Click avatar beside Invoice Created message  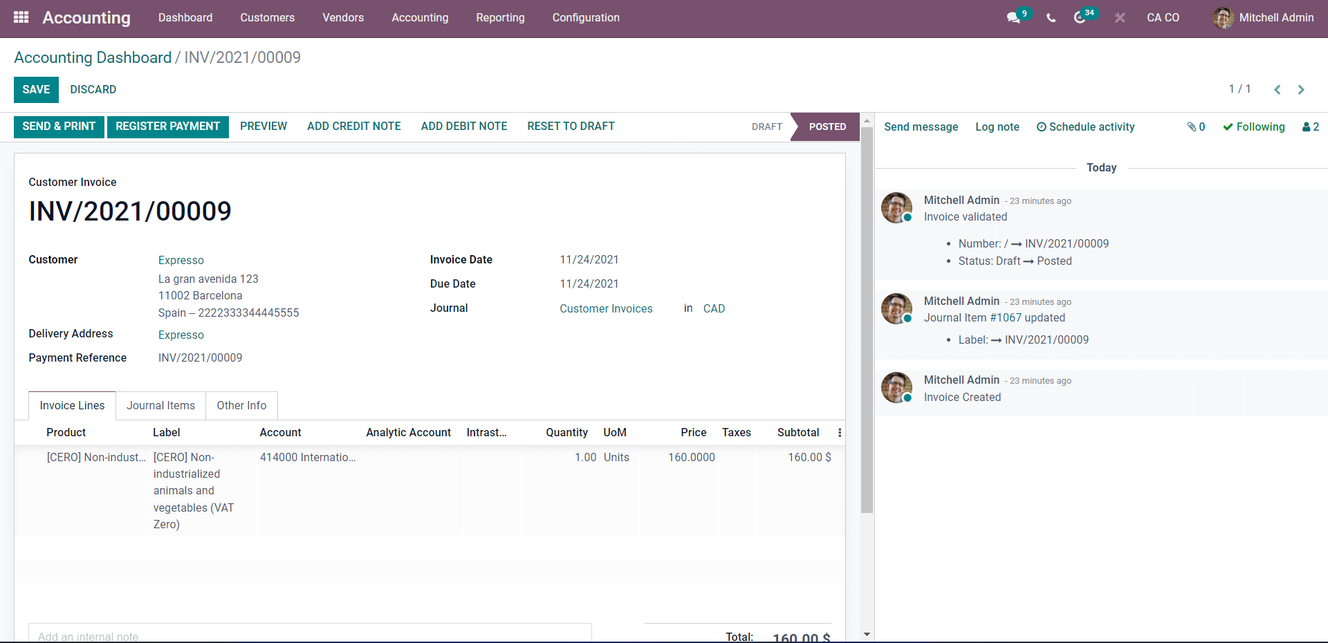tap(896, 387)
